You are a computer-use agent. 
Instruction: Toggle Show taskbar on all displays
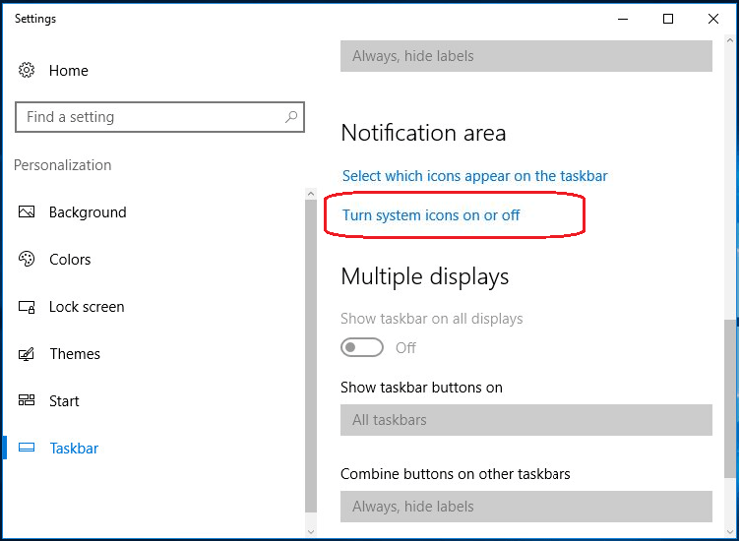point(362,348)
